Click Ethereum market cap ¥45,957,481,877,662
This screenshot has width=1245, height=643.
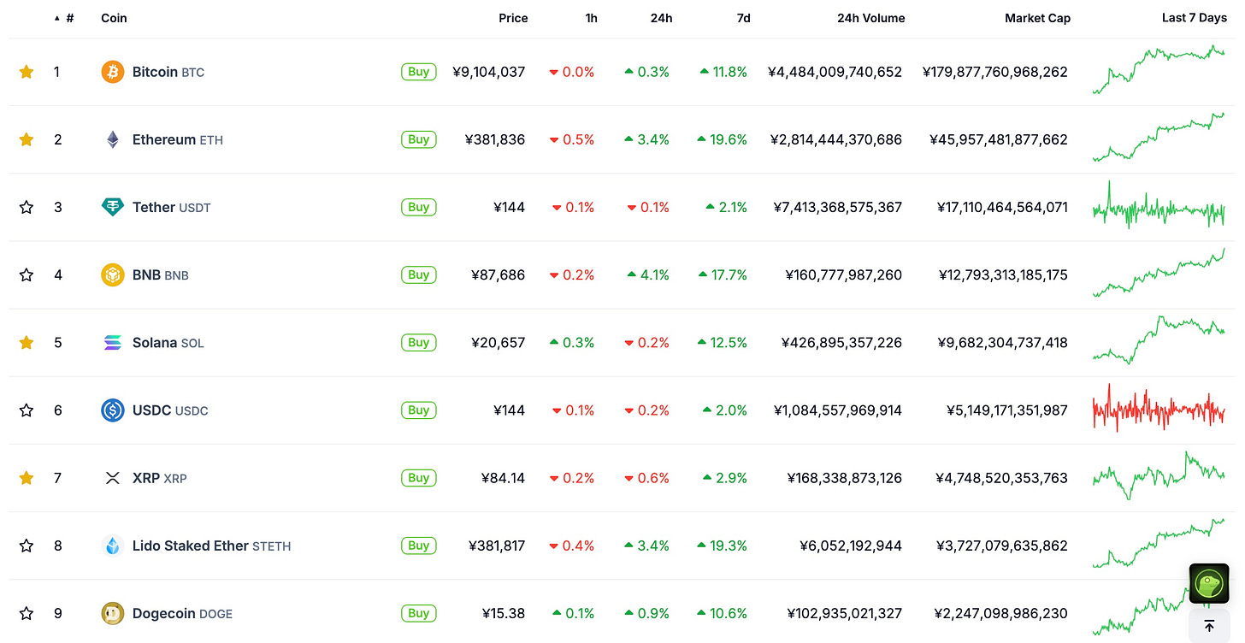tap(999, 139)
